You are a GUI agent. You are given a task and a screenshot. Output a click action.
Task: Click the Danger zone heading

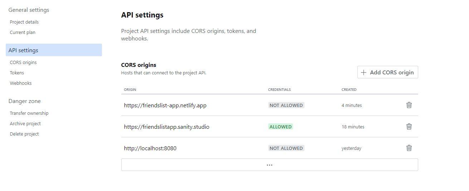(24, 101)
